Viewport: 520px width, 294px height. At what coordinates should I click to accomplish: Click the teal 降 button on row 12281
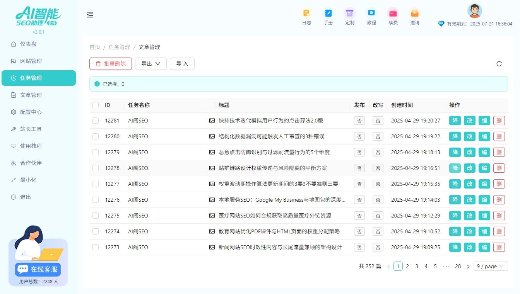(455, 120)
